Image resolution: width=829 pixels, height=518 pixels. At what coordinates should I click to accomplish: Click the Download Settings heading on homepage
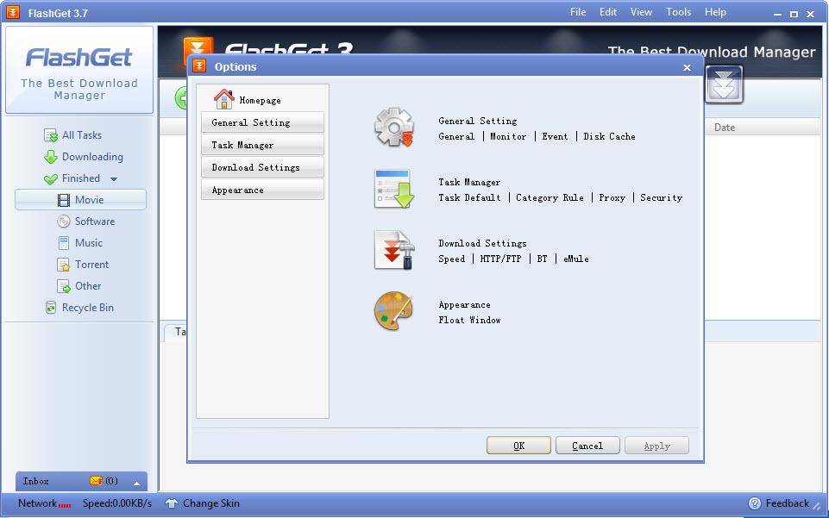pos(483,243)
